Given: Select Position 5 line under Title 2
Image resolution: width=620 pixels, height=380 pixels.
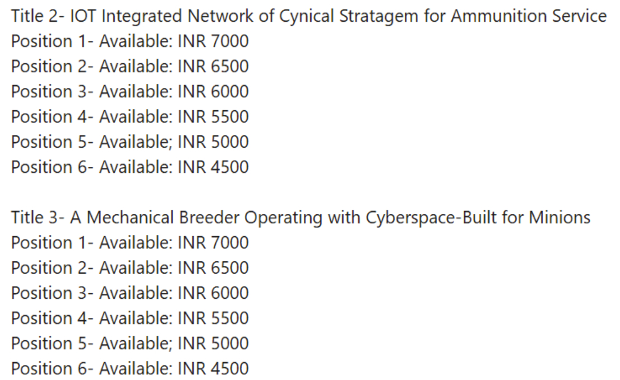Looking at the screenshot, I should tap(129, 142).
